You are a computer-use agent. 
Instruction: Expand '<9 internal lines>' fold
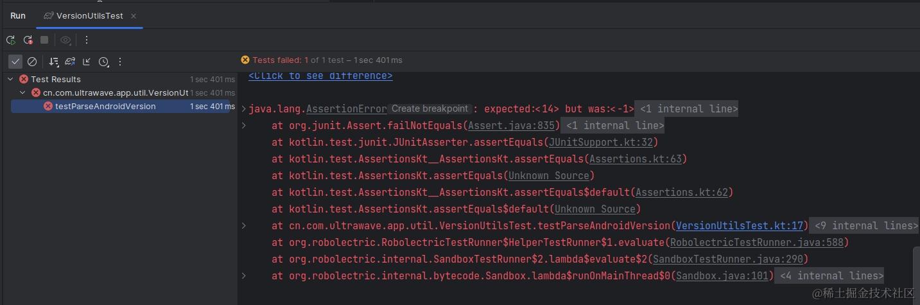coord(865,225)
